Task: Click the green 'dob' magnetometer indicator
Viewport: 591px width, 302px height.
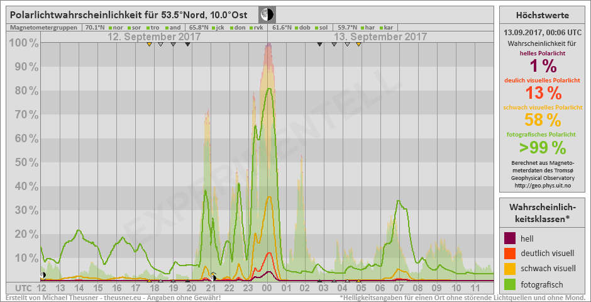Action: click(297, 28)
